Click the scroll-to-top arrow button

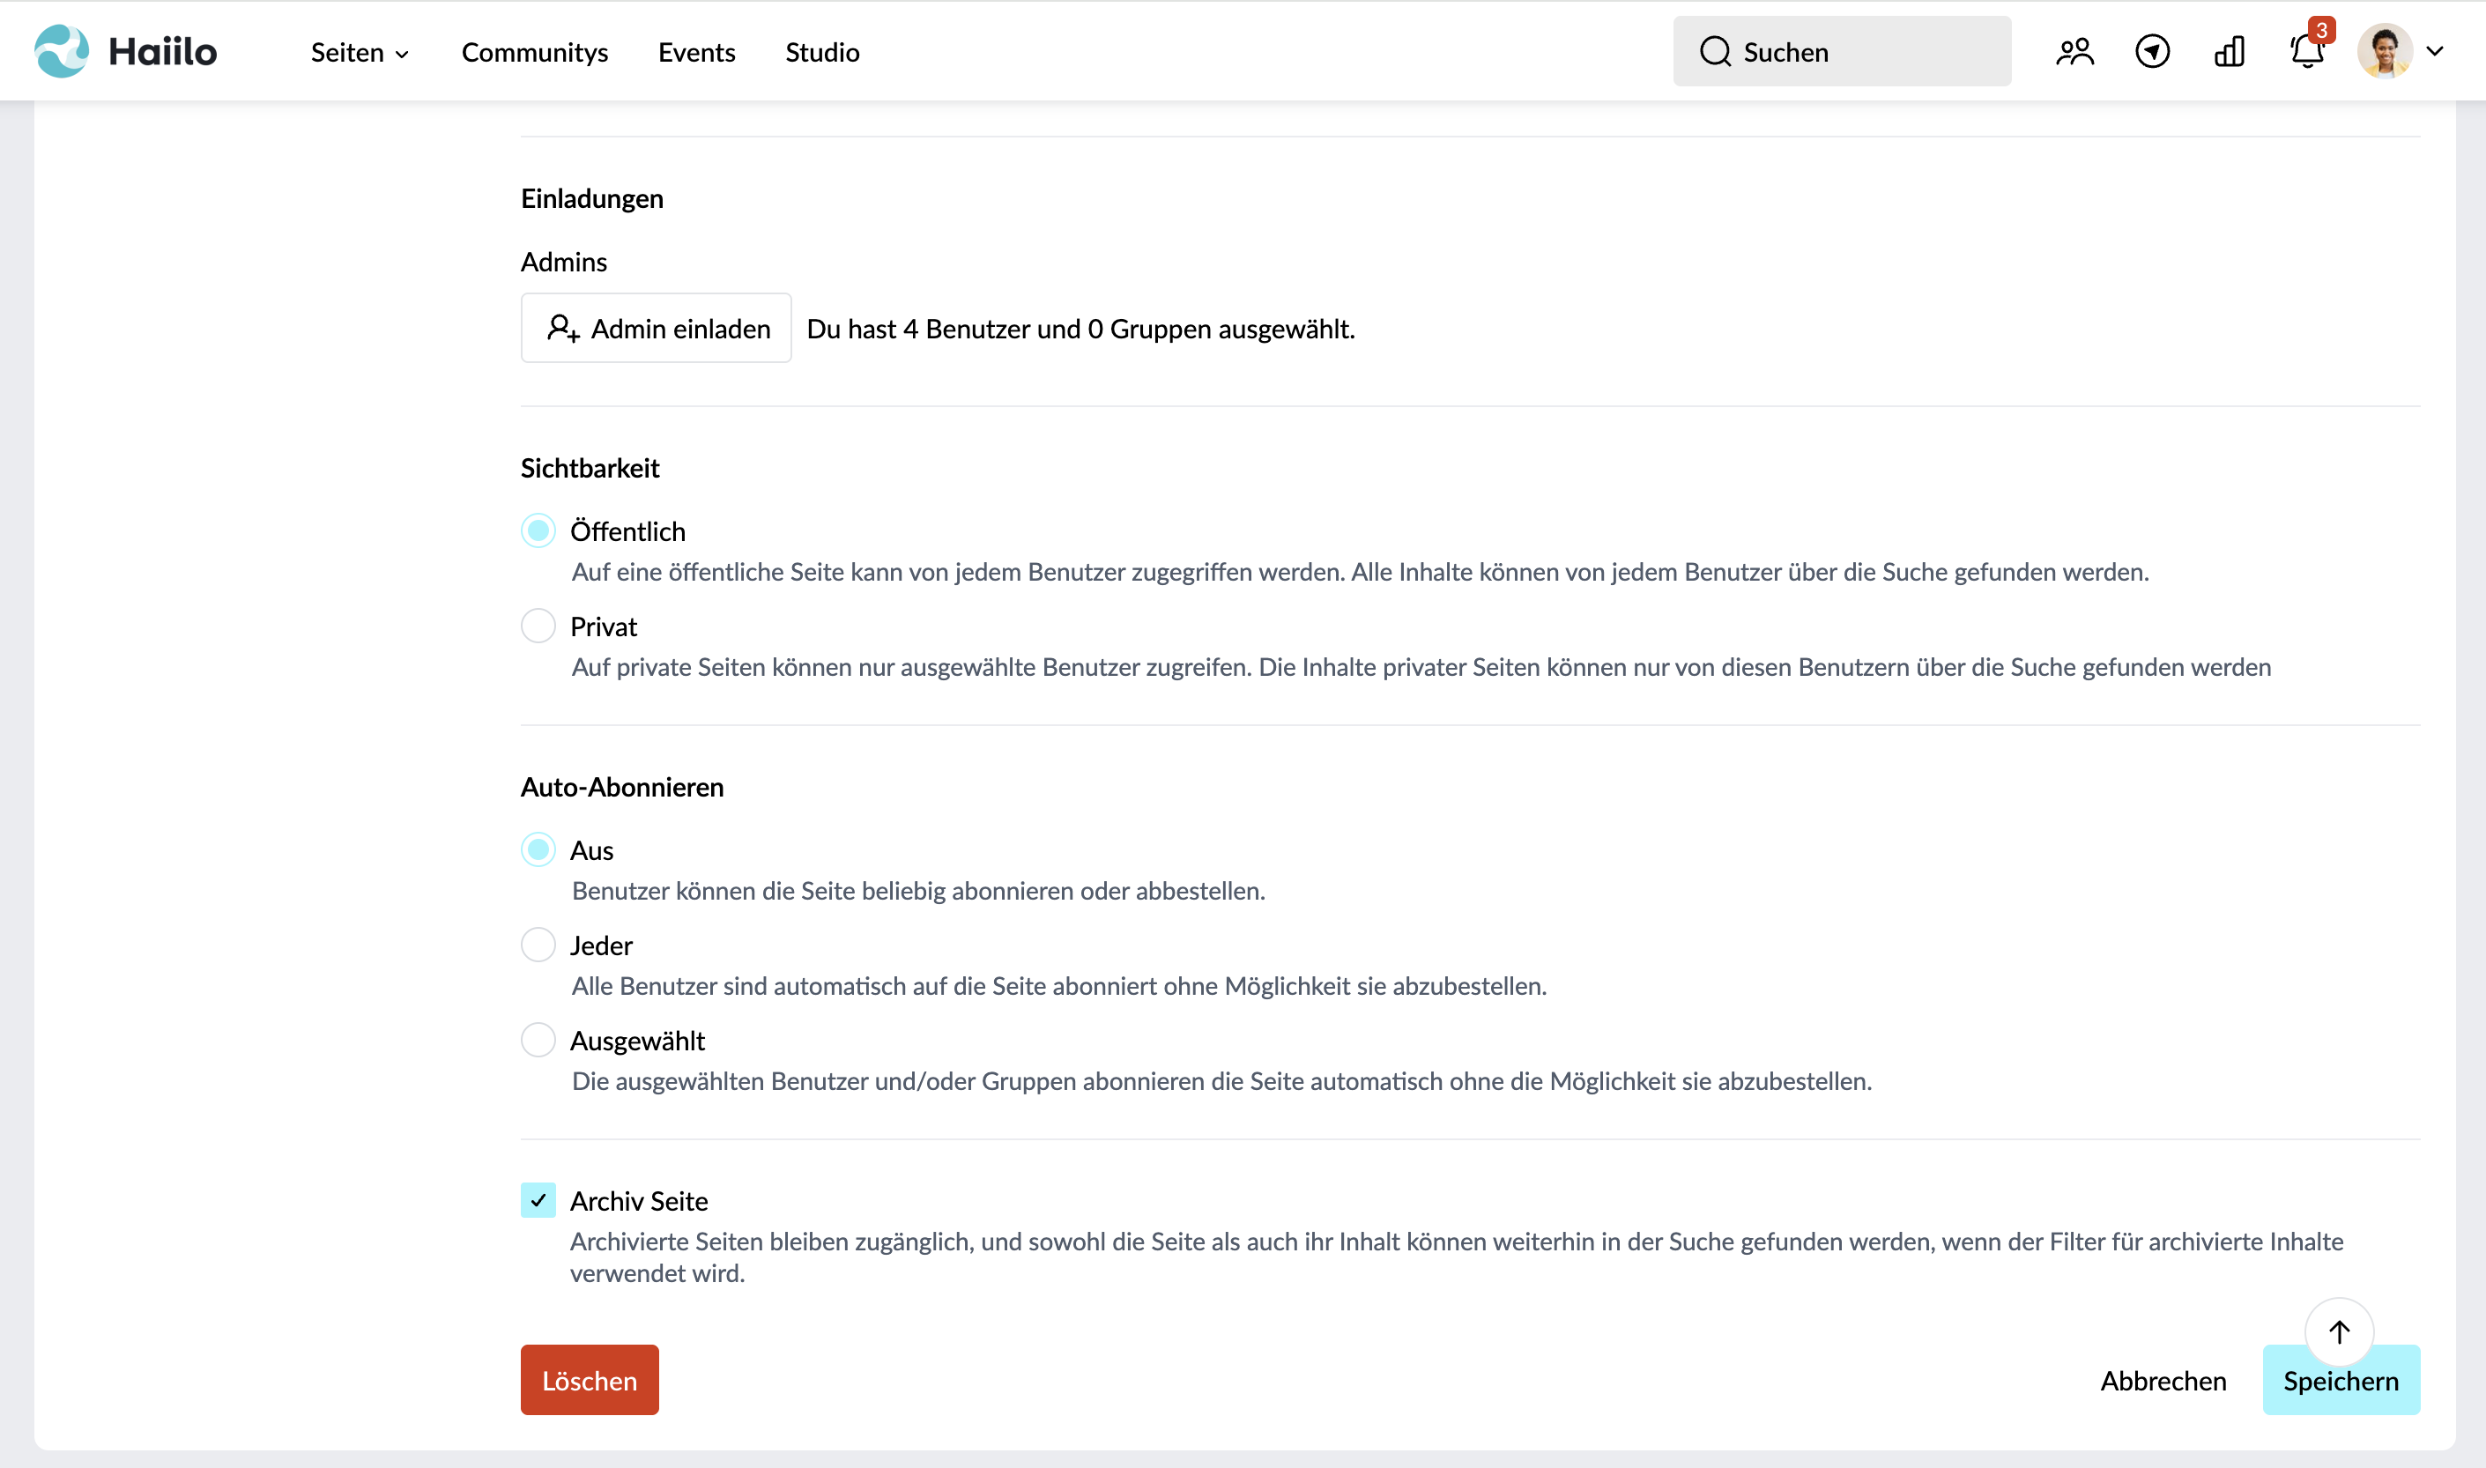2339,1331
